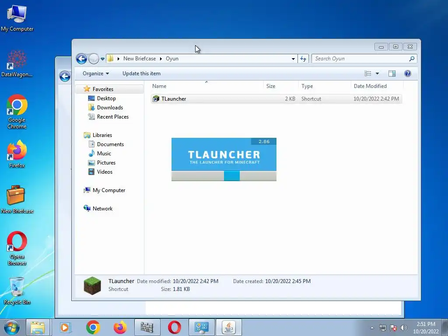This screenshot has height=336, width=448.
Task: Open Pictures library
Action: point(106,163)
